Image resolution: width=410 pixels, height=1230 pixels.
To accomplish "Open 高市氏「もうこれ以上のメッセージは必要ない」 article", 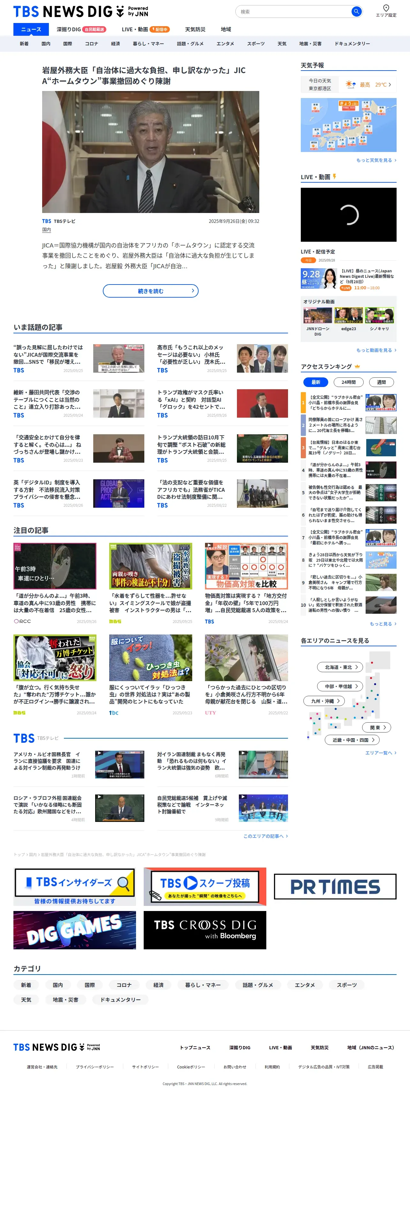I will point(223,358).
